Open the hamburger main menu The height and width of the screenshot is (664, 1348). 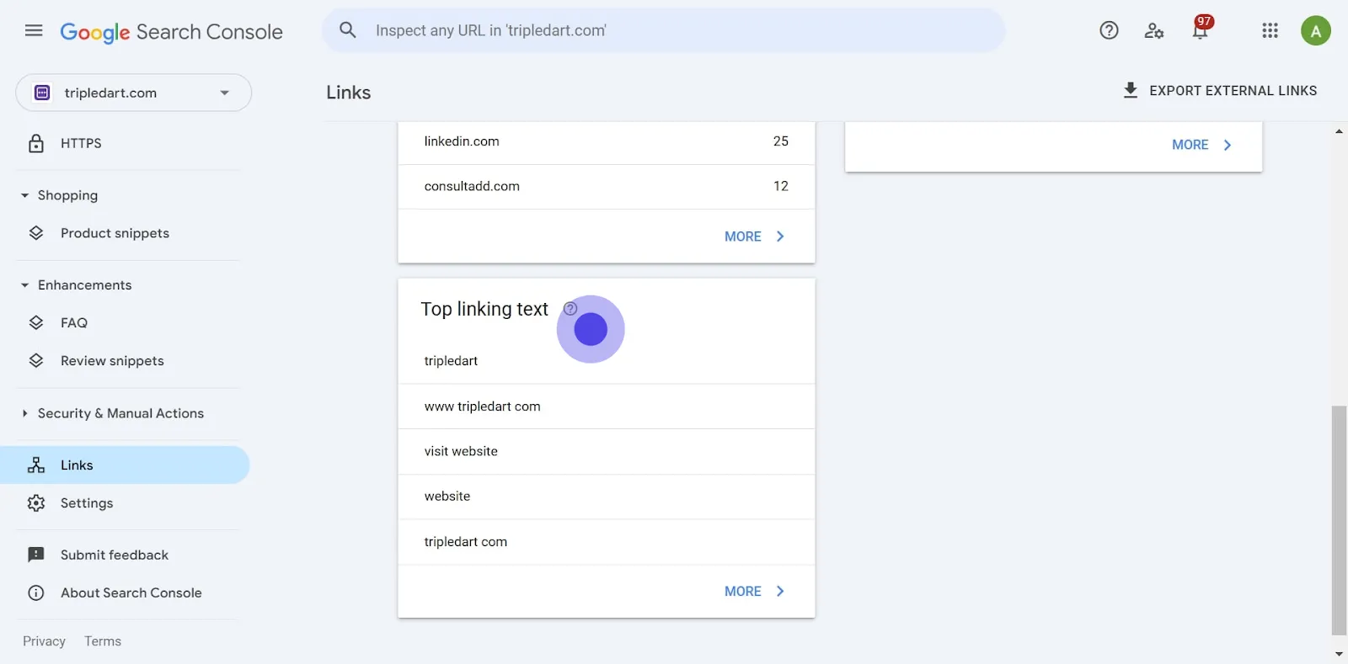coord(34,31)
